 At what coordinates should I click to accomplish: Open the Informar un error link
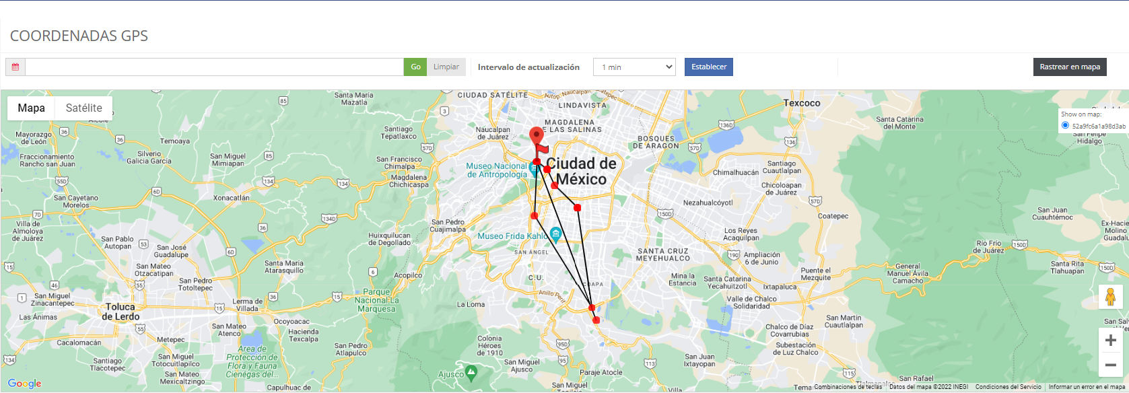[x=1087, y=387]
